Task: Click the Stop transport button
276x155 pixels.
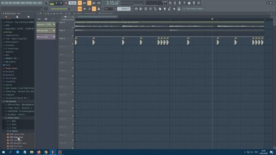Action: point(61,3)
